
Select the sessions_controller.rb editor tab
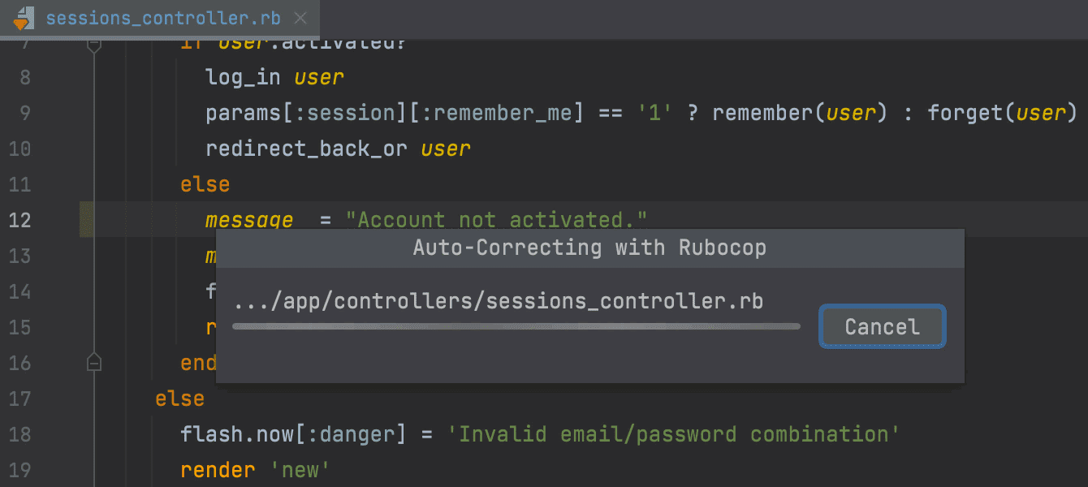click(x=161, y=18)
